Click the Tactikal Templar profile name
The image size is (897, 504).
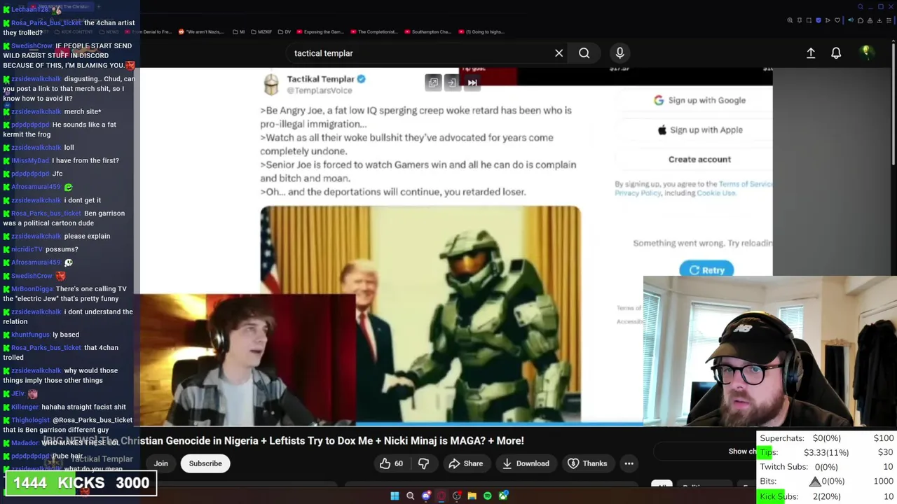320,79
